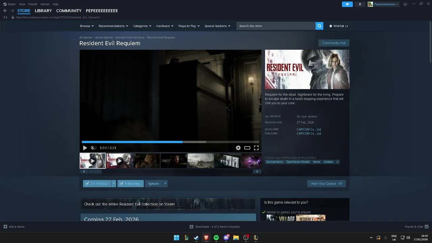Screen dimensions: 432x243
Task: Click the Ignore button
Action: point(154,184)
